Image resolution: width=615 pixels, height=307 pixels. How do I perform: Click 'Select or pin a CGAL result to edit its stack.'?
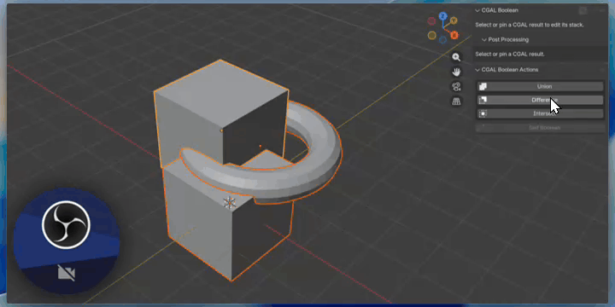(530, 25)
